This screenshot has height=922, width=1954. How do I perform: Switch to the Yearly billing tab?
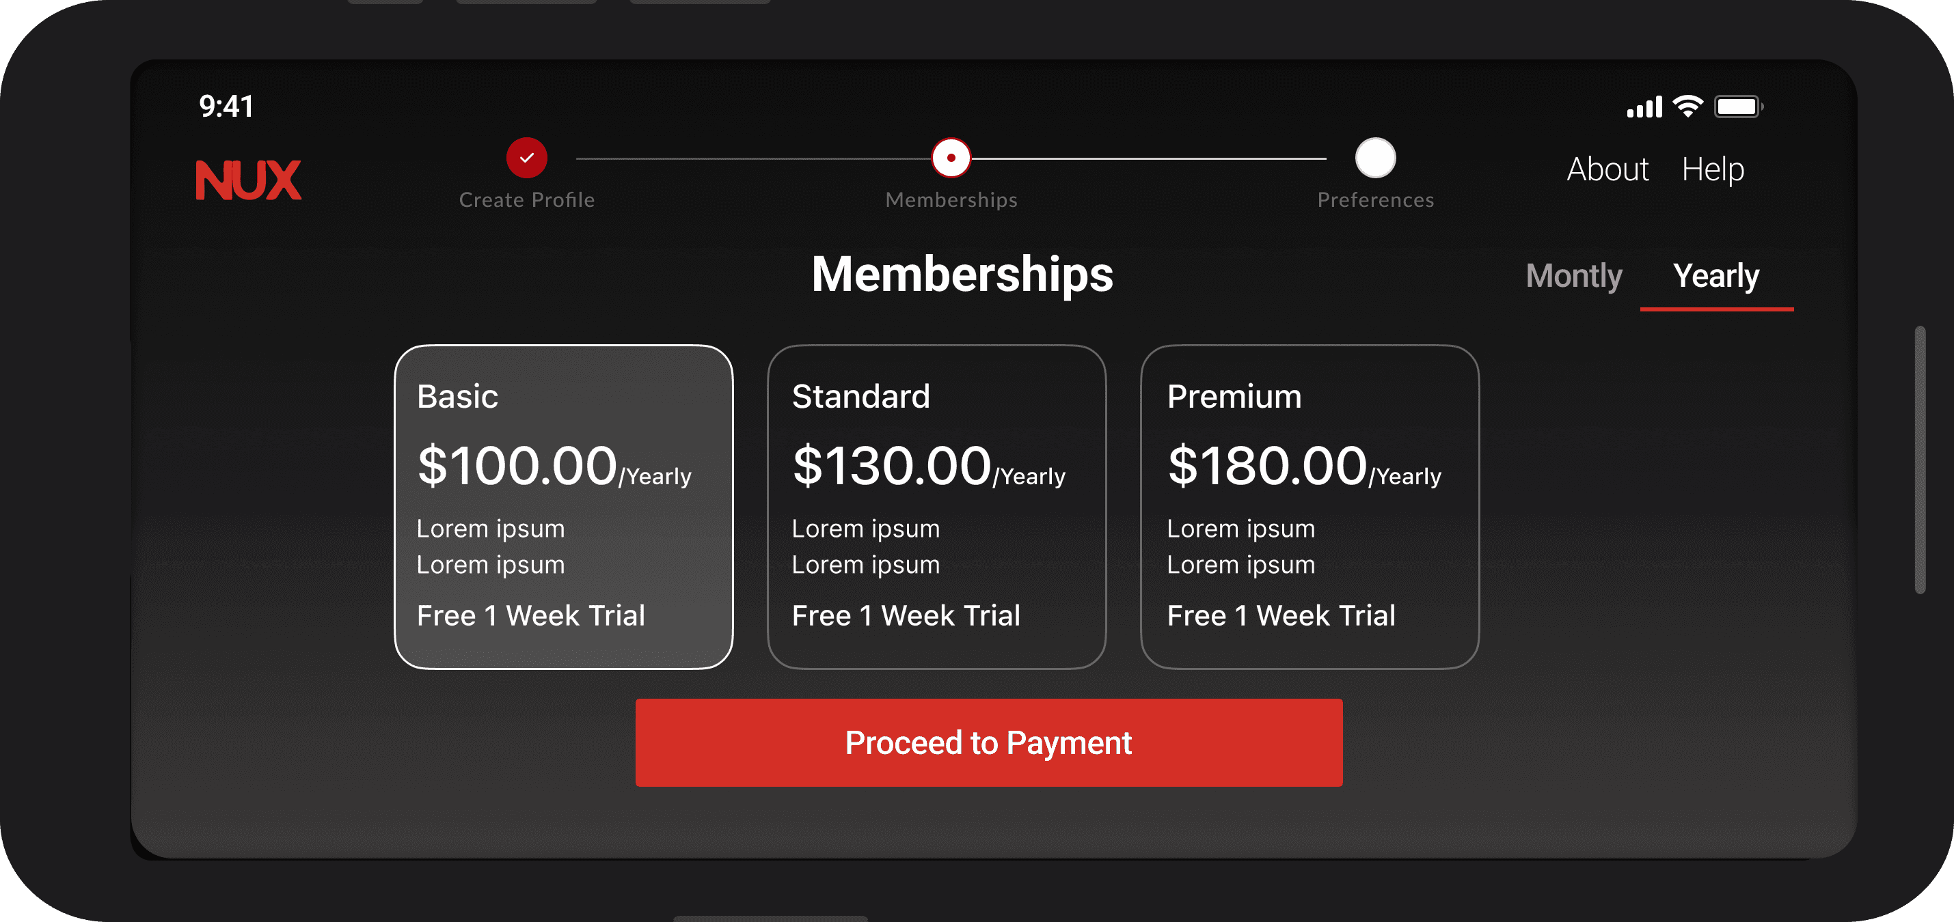tap(1716, 277)
